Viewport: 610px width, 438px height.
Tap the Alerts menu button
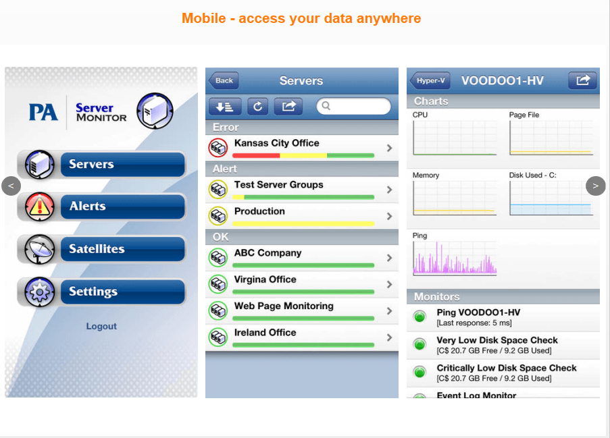pyautogui.click(x=122, y=207)
